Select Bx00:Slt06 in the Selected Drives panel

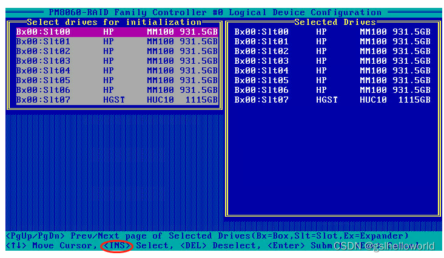point(332,90)
